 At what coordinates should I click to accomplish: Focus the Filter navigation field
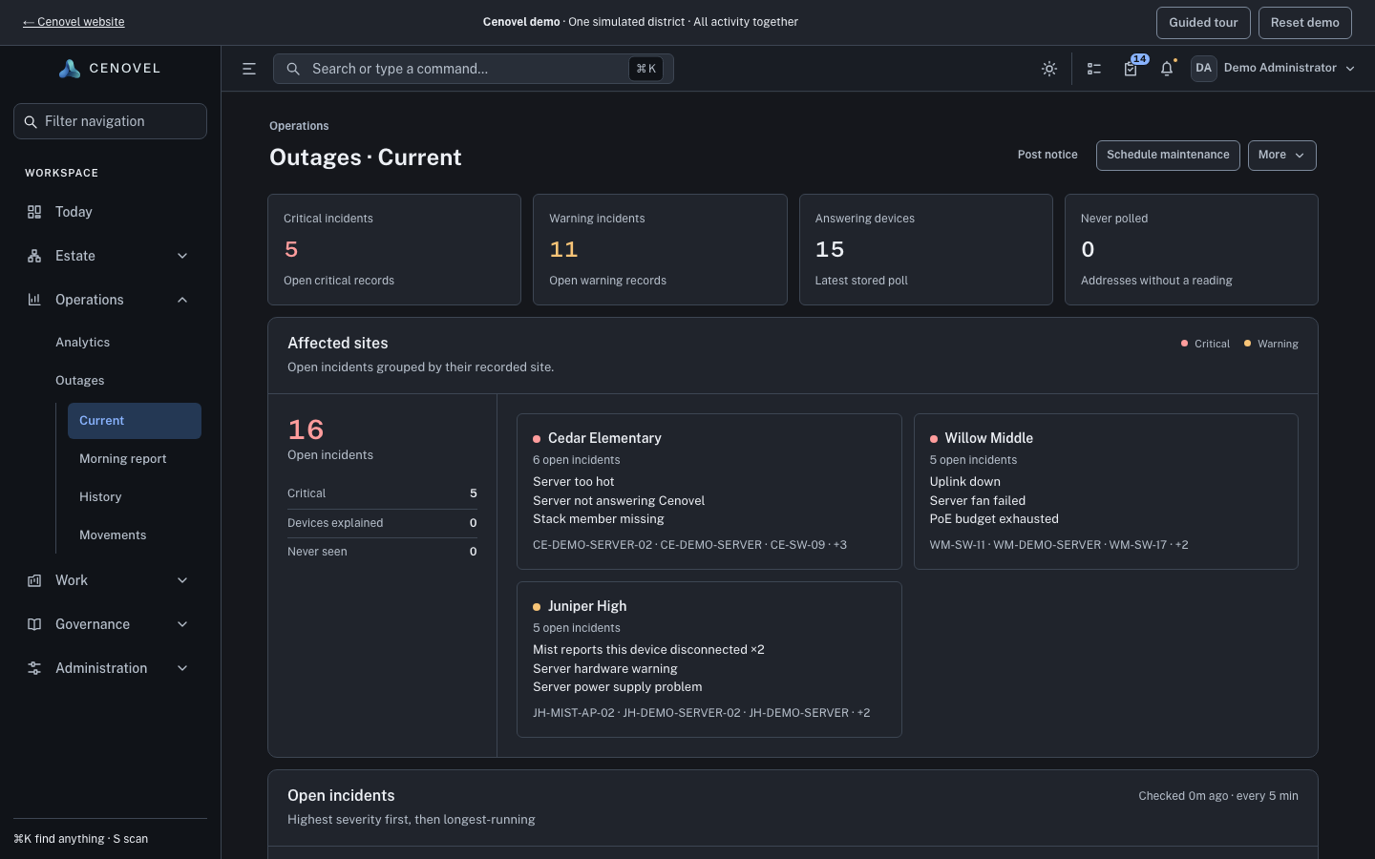(x=110, y=121)
